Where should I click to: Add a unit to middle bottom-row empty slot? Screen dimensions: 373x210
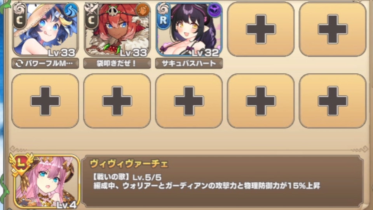(189, 101)
